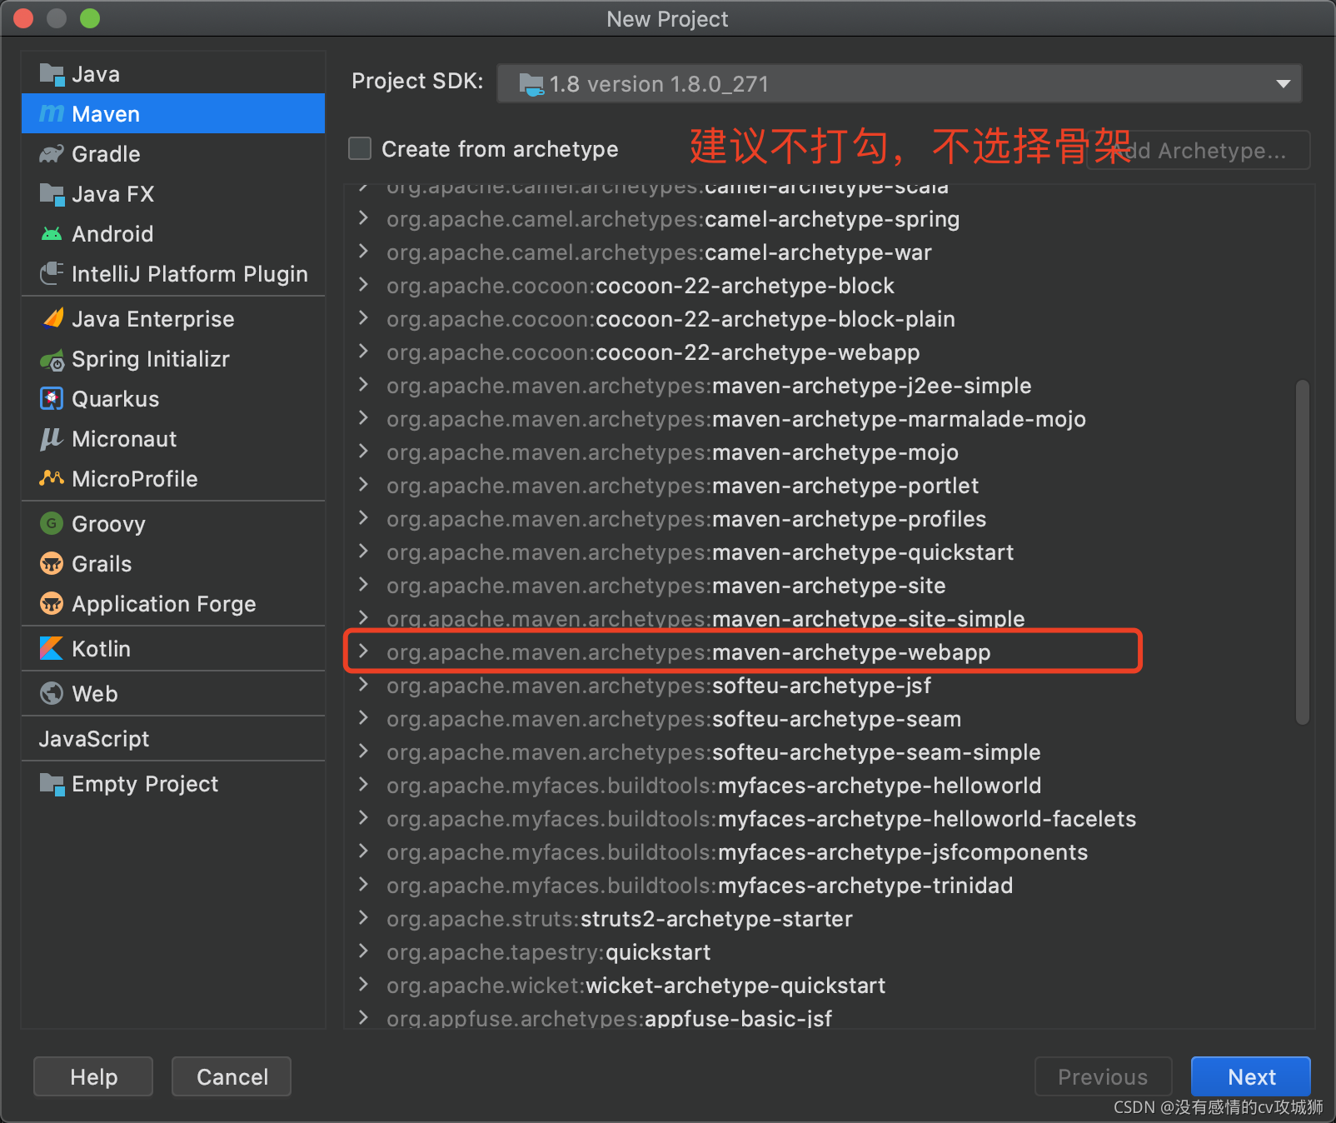
Task: Select Gradle in project type list
Action: coord(173,154)
